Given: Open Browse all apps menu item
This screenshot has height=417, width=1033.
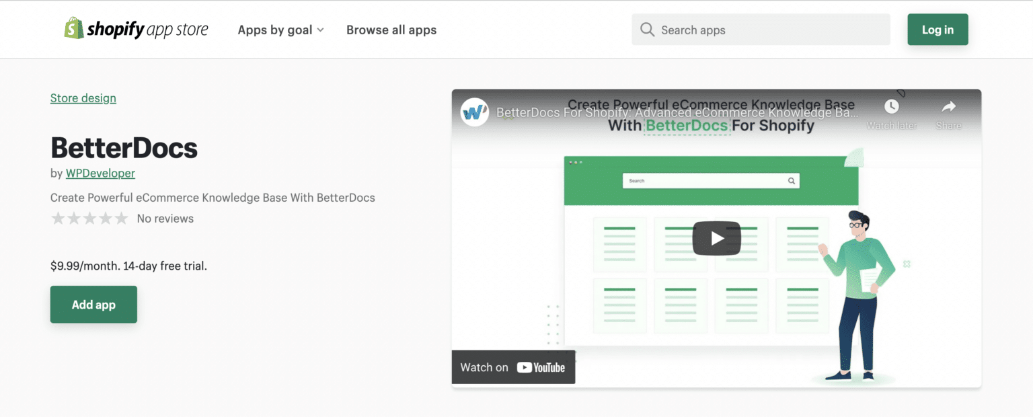Looking at the screenshot, I should point(391,30).
